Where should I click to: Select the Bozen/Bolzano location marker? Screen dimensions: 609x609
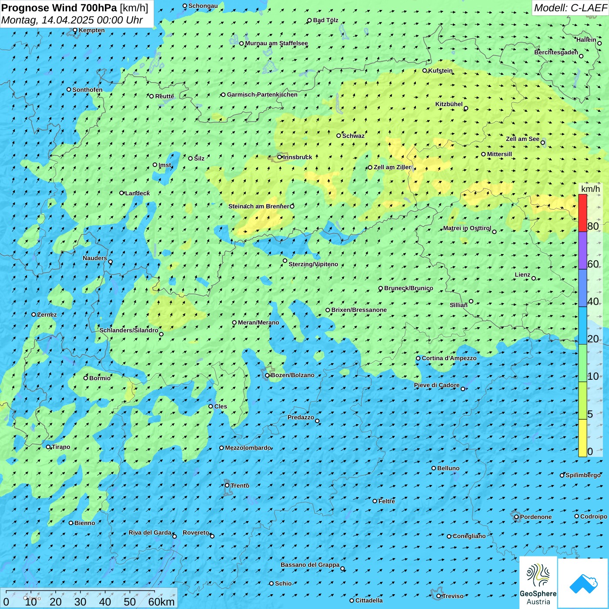[x=267, y=375]
